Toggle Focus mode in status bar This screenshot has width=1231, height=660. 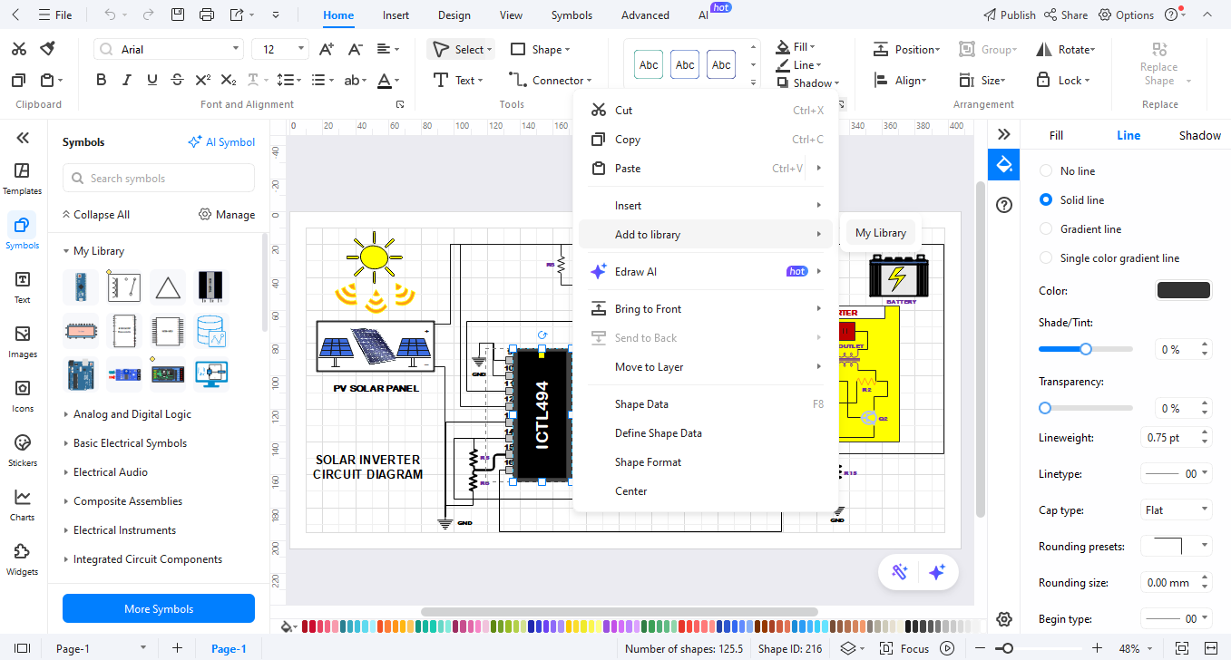coord(905,648)
